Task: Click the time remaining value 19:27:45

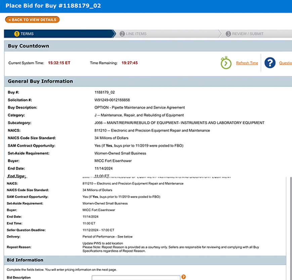Action: 130,63
